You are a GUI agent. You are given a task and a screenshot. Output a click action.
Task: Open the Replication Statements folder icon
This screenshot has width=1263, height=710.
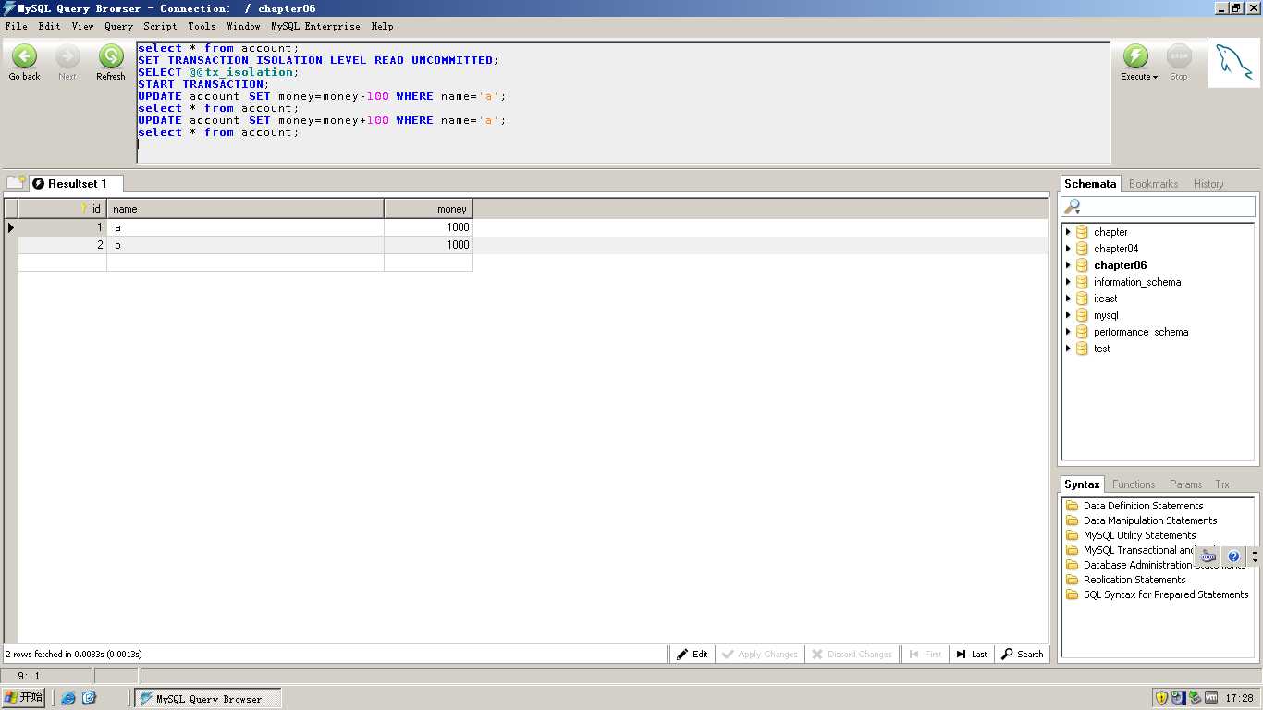point(1073,580)
